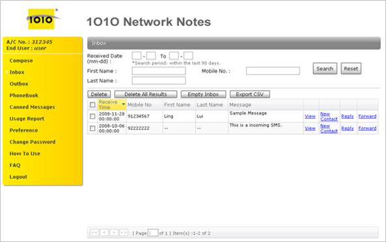Image resolution: width=386 pixels, height=242 pixels.
Task: View the Sample Message entry
Action: pos(310,116)
